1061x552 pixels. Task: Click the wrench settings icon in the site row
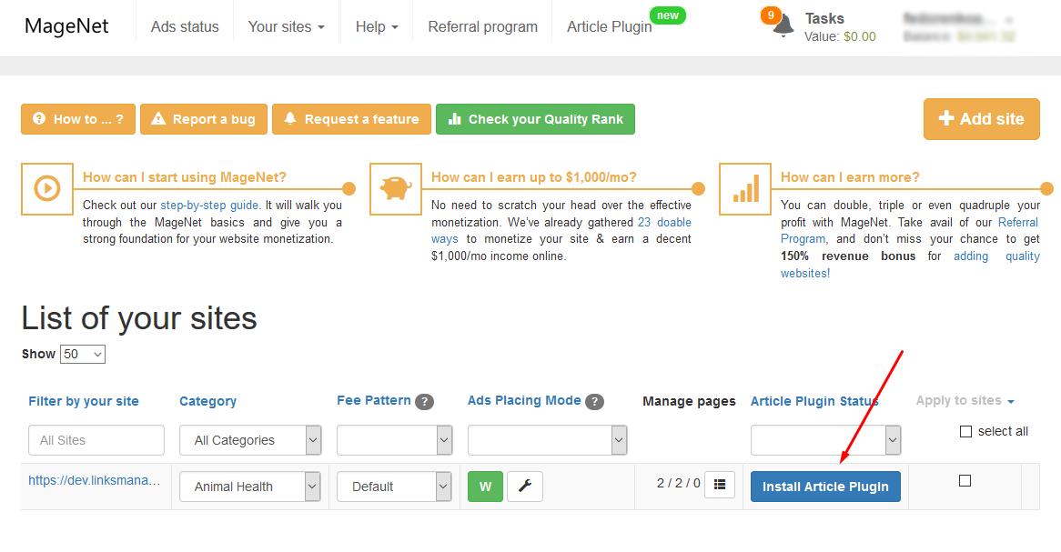(524, 487)
